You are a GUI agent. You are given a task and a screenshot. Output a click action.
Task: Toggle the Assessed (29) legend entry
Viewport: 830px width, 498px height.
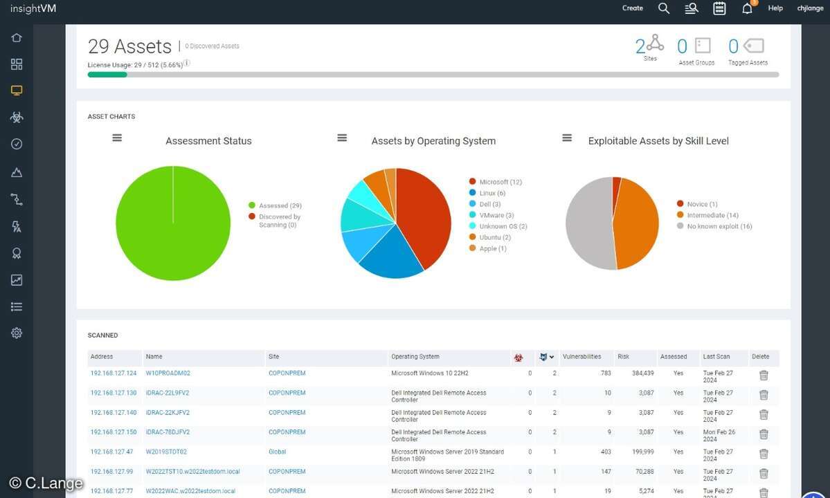point(279,205)
